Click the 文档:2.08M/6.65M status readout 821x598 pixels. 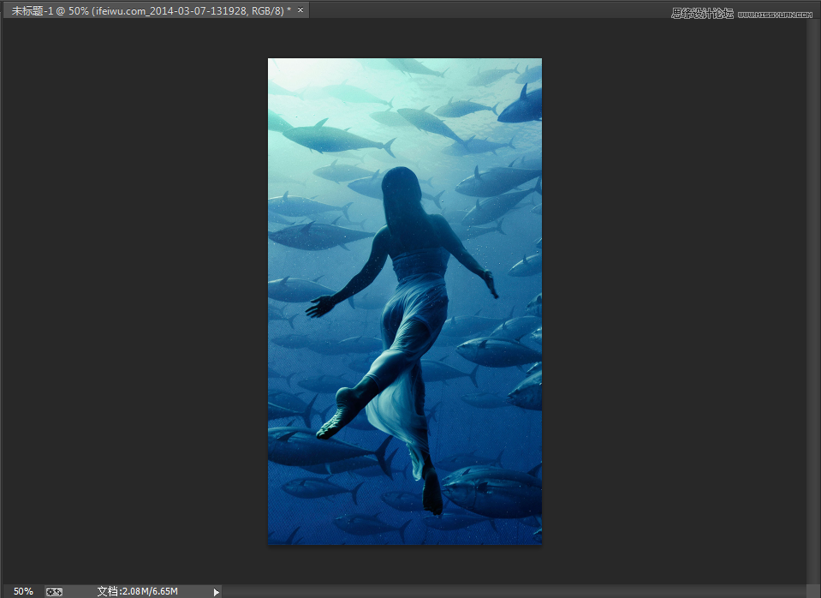[x=137, y=591]
